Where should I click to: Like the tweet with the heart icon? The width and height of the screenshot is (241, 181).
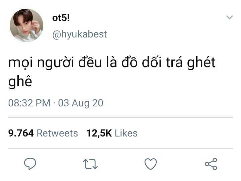point(151,164)
